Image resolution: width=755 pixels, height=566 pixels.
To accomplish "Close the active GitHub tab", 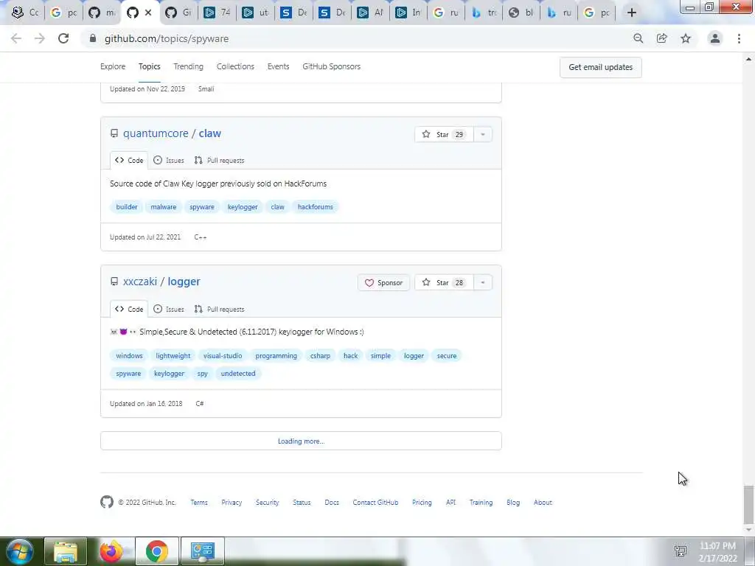I will point(148,13).
